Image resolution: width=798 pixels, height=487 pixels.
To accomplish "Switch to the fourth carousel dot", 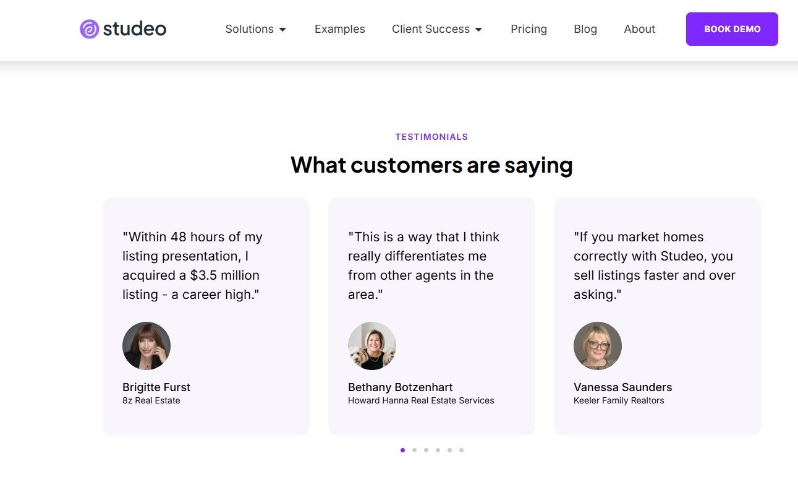I will click(x=438, y=450).
